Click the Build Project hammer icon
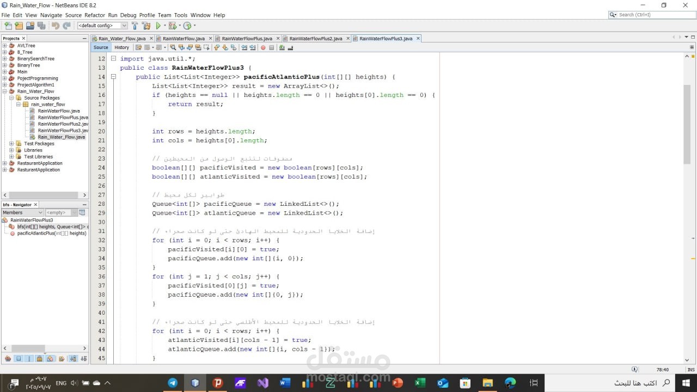697x392 pixels. pos(134,26)
